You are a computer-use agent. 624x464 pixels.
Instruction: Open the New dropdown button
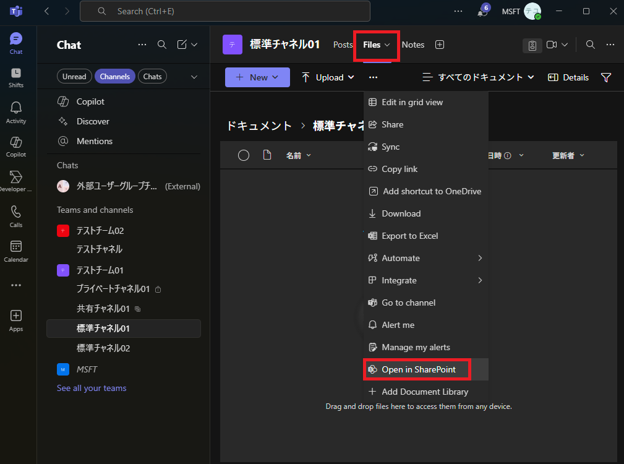click(x=257, y=77)
